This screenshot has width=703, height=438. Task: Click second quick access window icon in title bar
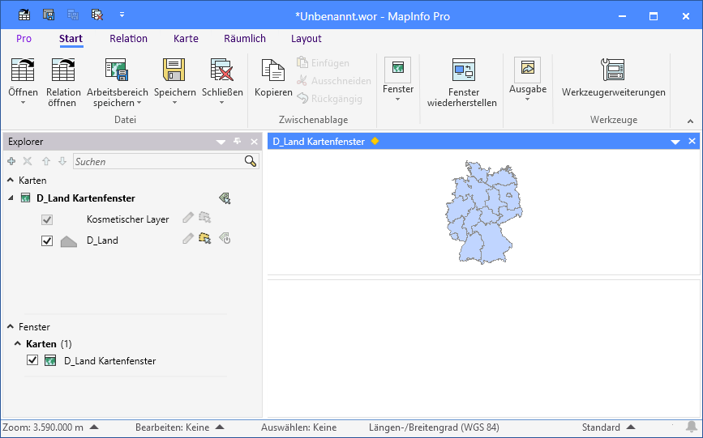coord(49,15)
